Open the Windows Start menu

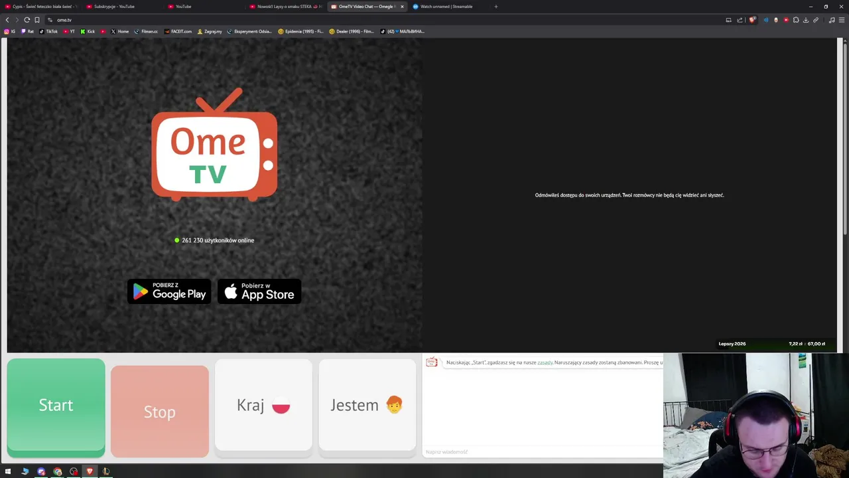[x=8, y=471]
